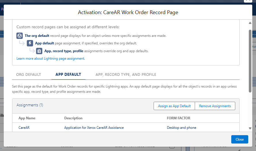This screenshot has height=151, width=256.
Task: Click the Description column header
Action: tap(73, 118)
